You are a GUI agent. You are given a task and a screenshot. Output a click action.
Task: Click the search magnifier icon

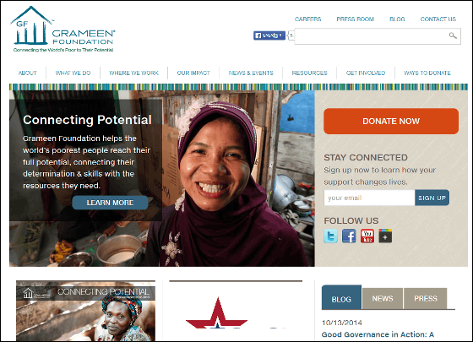(453, 35)
